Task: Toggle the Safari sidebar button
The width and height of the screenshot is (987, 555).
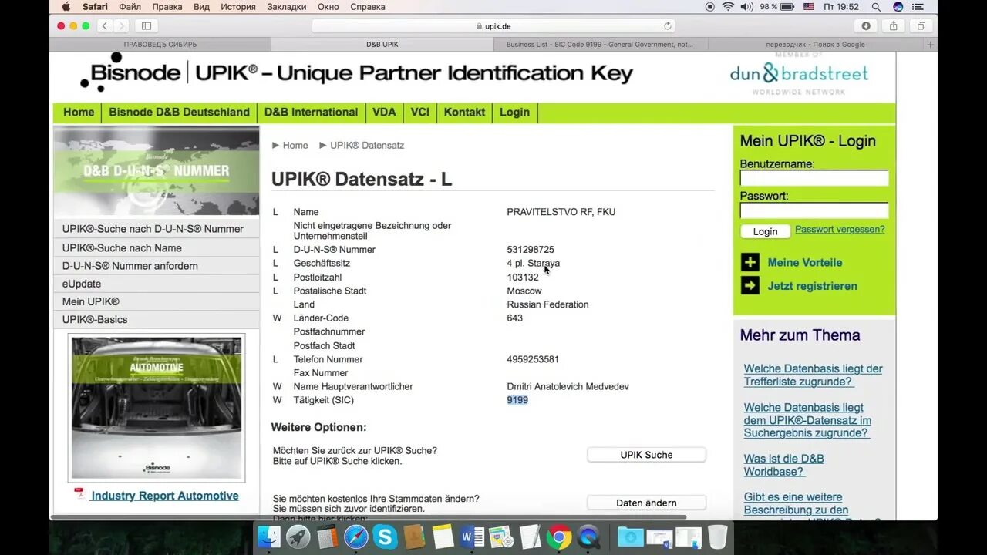Action: coord(147,25)
